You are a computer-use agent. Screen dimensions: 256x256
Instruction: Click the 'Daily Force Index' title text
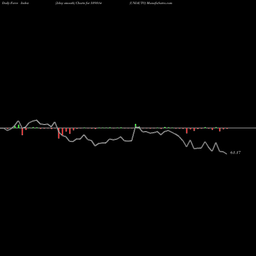coord(15,3)
